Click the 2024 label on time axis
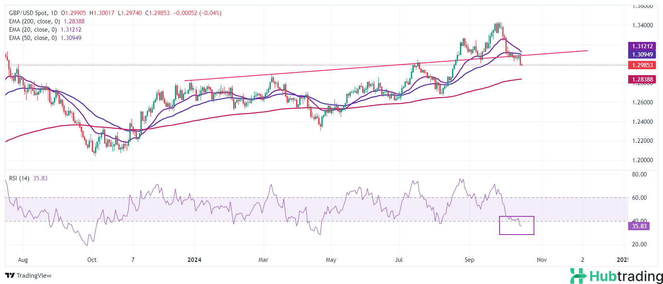The height and width of the screenshot is (284, 663). pyautogui.click(x=194, y=260)
